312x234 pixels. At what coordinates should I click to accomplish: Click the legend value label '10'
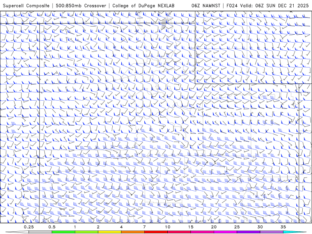pyautogui.click(x=168, y=227)
